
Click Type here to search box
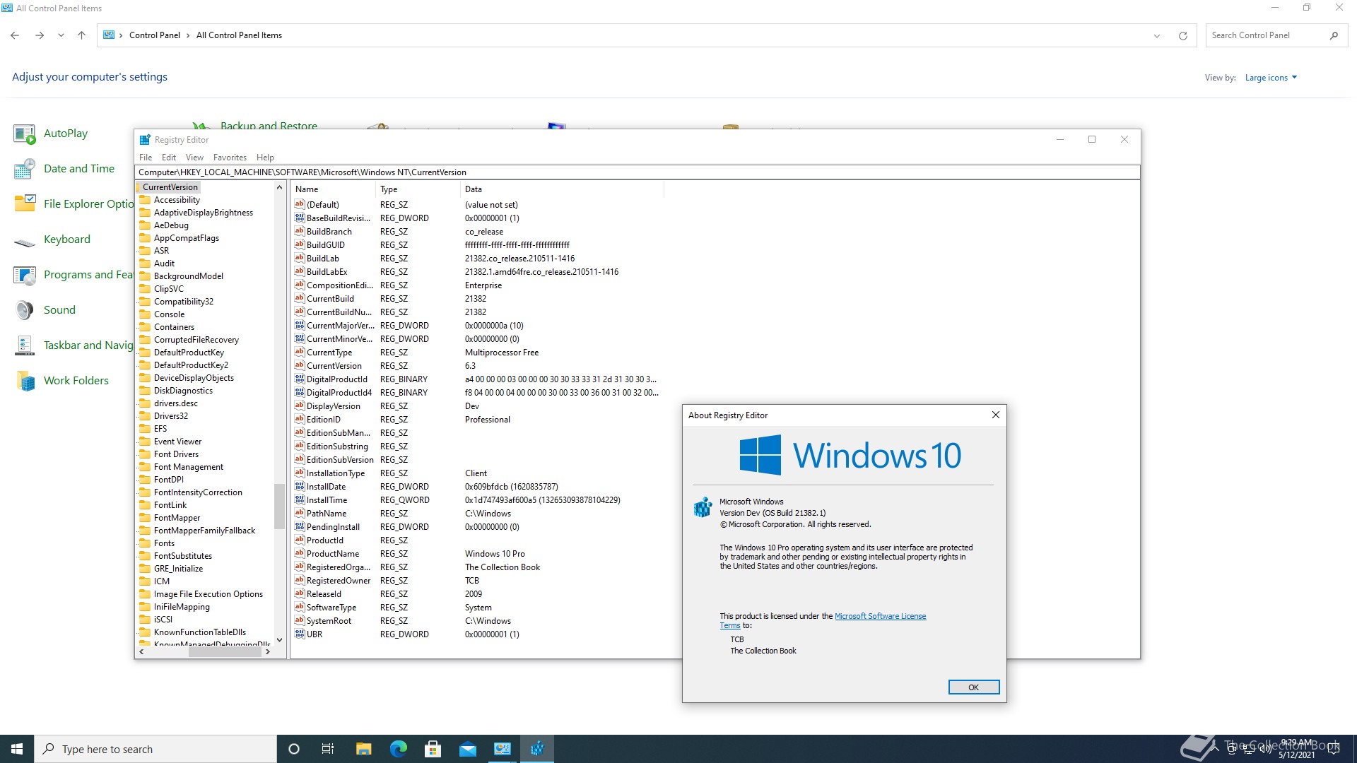[x=155, y=749]
